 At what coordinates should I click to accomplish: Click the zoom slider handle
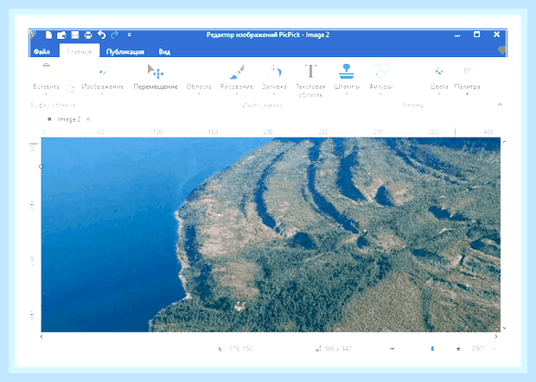(432, 348)
